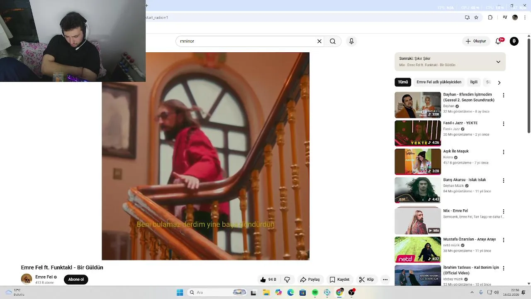Like the video showing 94 B
Screen dimensions: 531x299
tap(268, 279)
